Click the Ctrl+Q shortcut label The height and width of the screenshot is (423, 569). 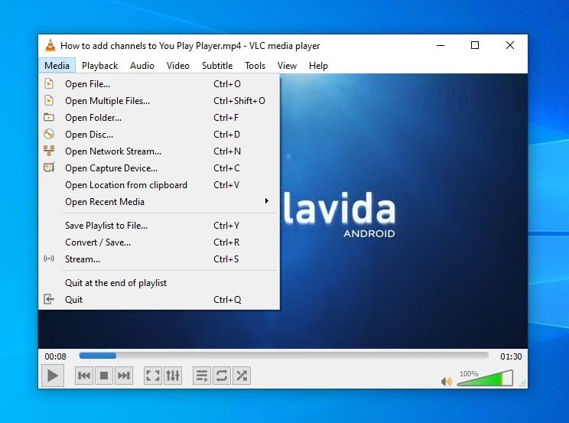[227, 300]
